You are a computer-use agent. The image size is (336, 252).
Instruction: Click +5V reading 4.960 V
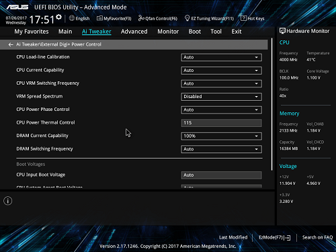tap(313, 183)
